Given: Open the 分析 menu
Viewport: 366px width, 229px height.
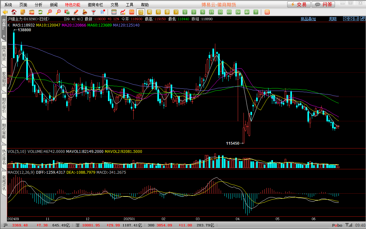Looking at the screenshot, I should 38,5.
